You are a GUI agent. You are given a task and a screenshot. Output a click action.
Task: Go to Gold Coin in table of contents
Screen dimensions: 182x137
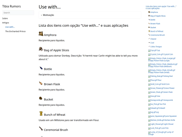pos(159,84)
